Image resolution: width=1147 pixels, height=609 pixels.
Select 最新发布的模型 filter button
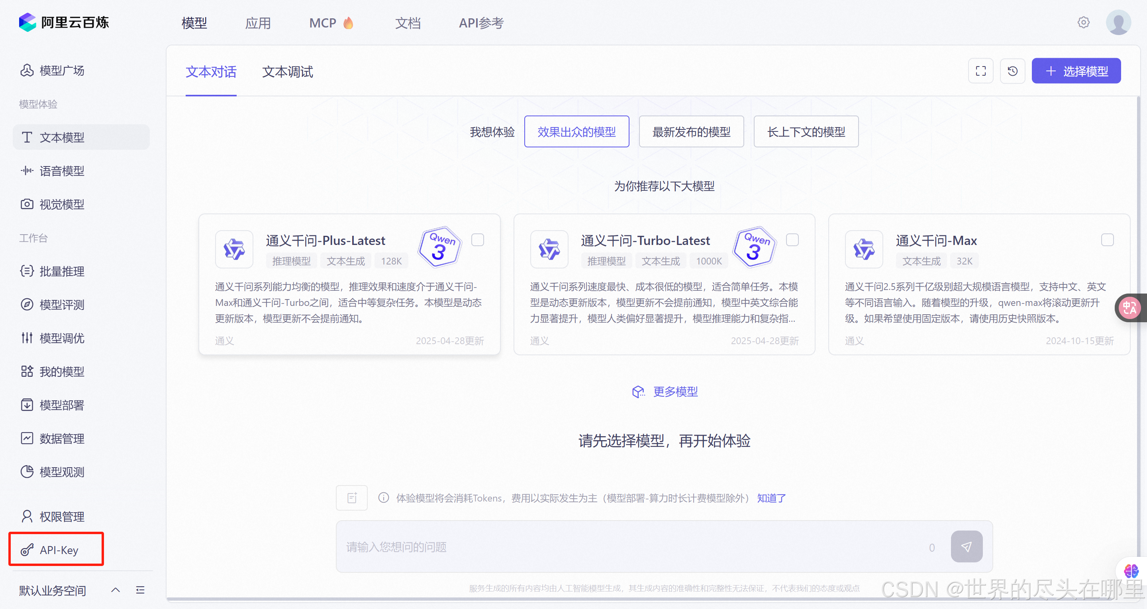[x=691, y=131]
